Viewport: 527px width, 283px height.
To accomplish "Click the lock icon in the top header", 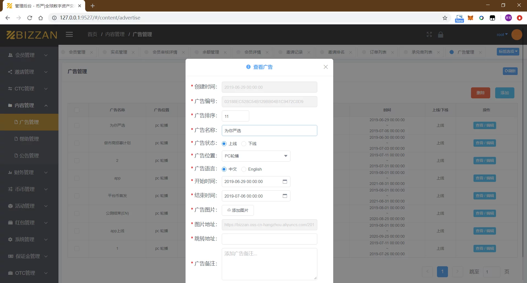I will click(x=441, y=34).
